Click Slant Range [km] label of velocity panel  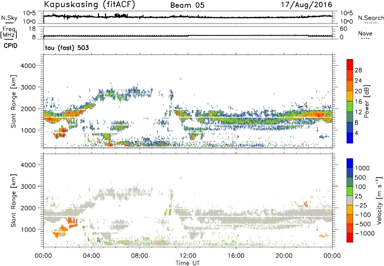coord(14,200)
